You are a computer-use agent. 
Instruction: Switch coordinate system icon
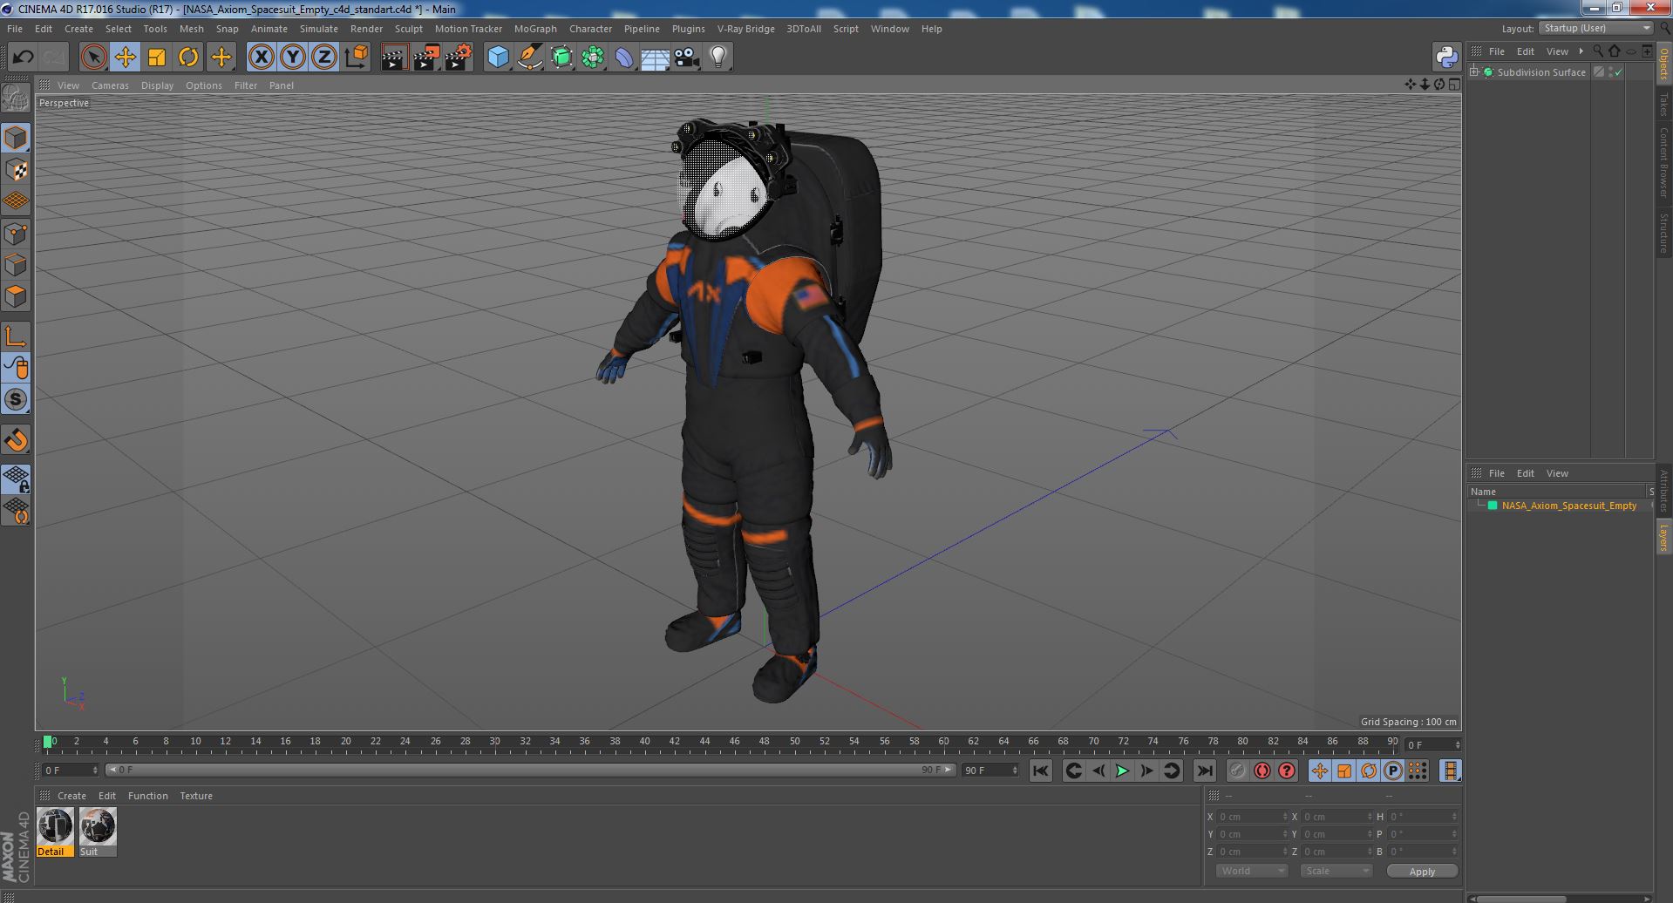click(x=357, y=58)
